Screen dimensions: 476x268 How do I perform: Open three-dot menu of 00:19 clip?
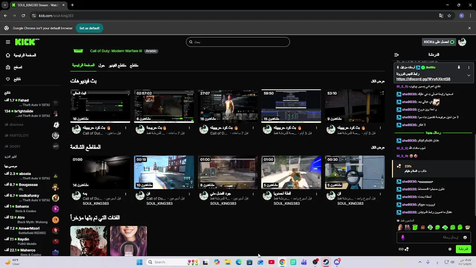189,194
